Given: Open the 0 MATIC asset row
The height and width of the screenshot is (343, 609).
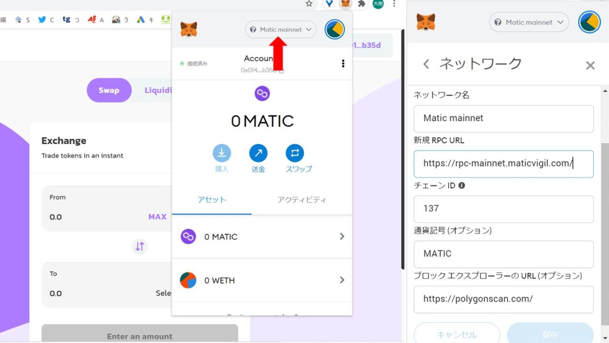Looking at the screenshot, I should (x=262, y=237).
